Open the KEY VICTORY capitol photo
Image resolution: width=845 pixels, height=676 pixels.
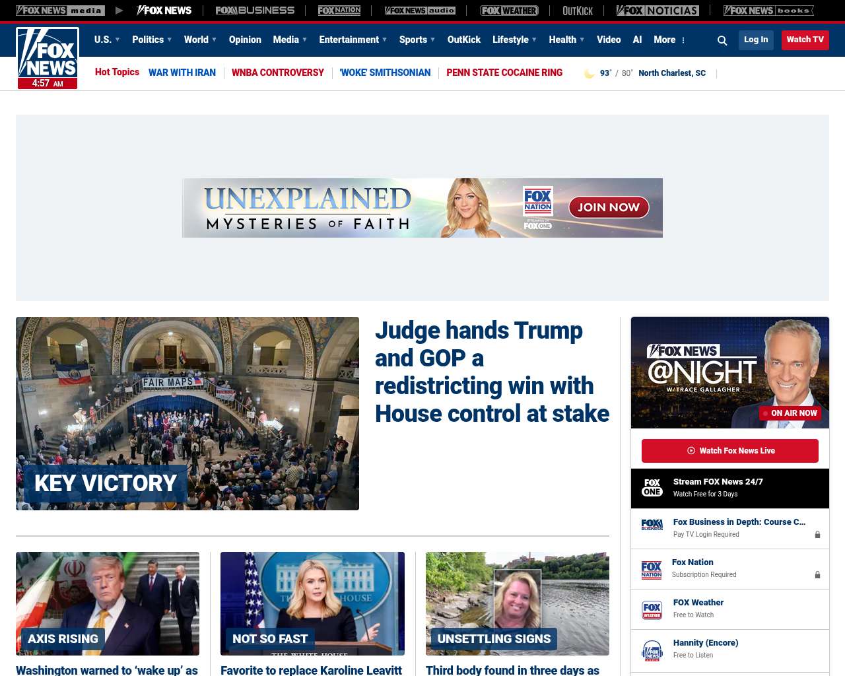click(x=187, y=413)
